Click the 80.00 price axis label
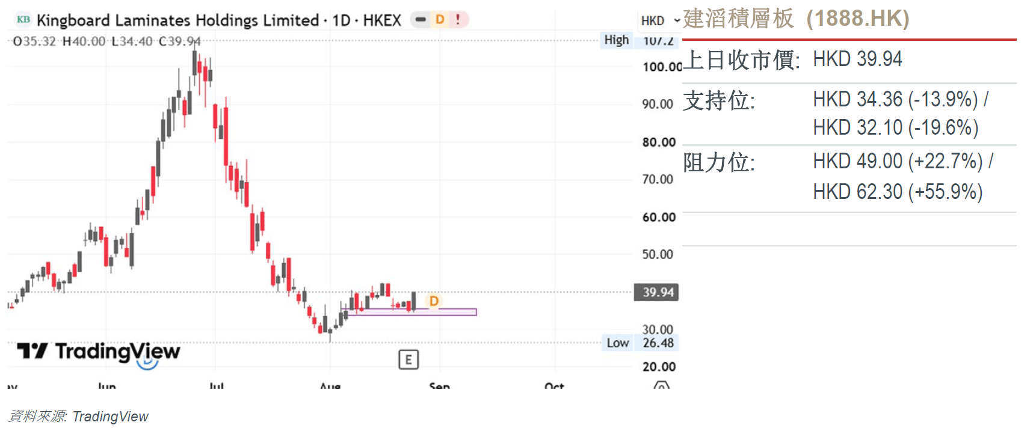Viewport: 1033px width, 437px height. (x=659, y=142)
